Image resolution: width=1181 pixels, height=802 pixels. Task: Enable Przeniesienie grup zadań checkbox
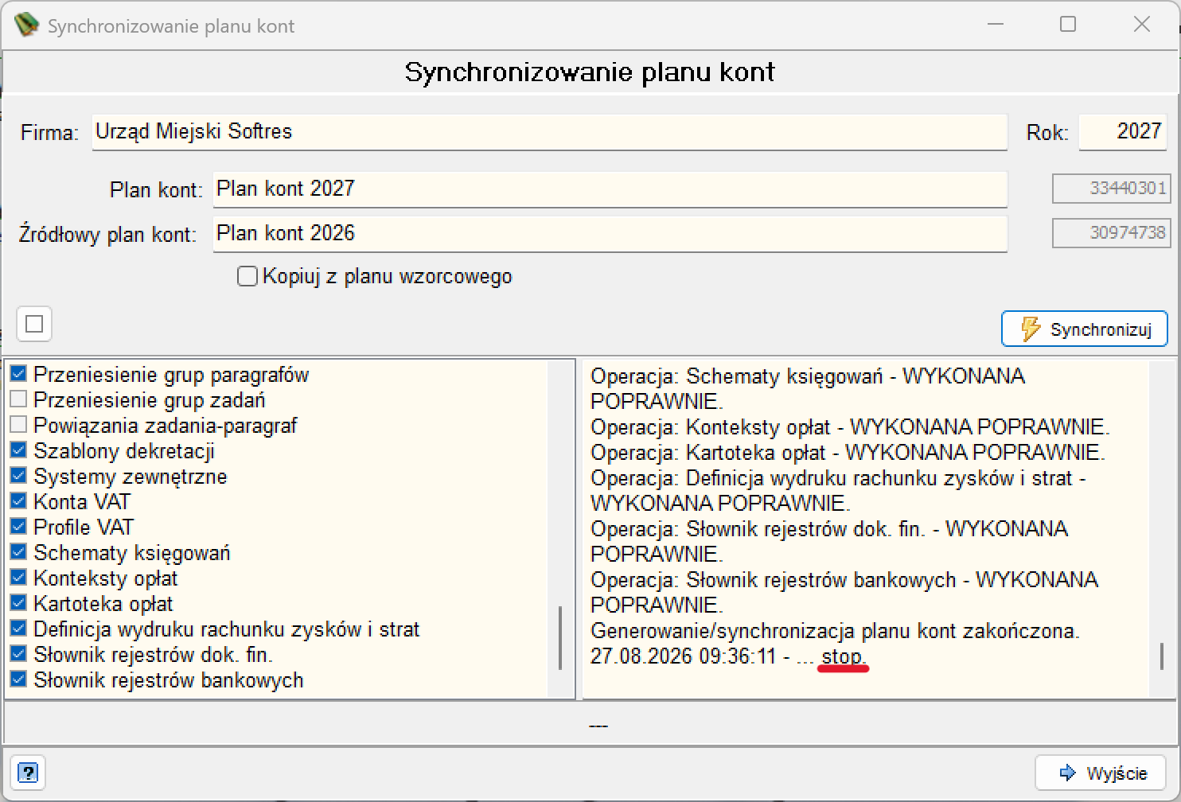[x=18, y=399]
